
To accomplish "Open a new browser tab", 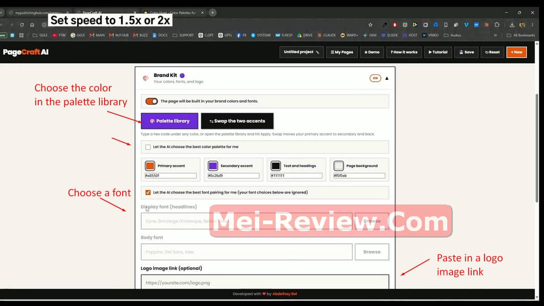I will (212, 13).
